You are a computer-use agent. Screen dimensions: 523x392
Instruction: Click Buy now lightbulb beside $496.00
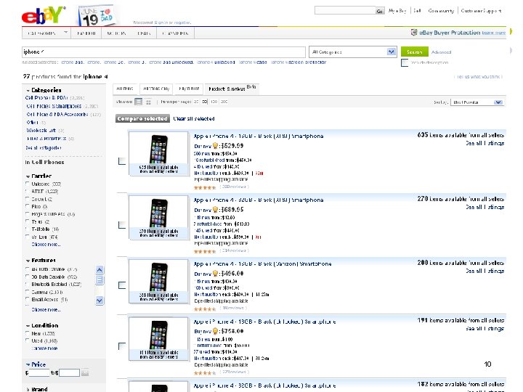click(216, 274)
